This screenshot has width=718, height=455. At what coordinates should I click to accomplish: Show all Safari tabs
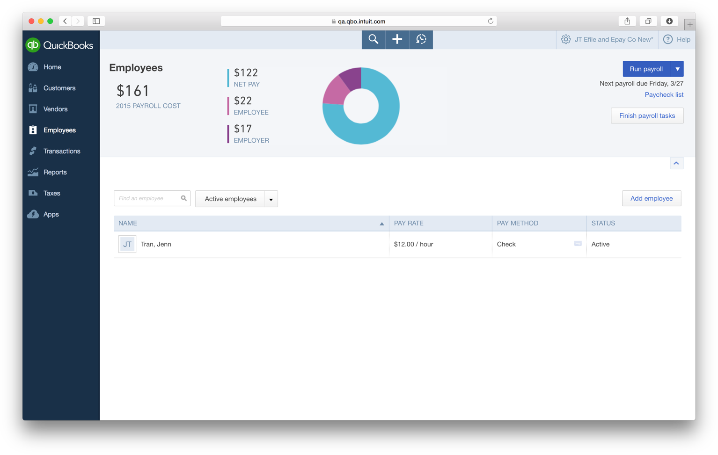648,21
